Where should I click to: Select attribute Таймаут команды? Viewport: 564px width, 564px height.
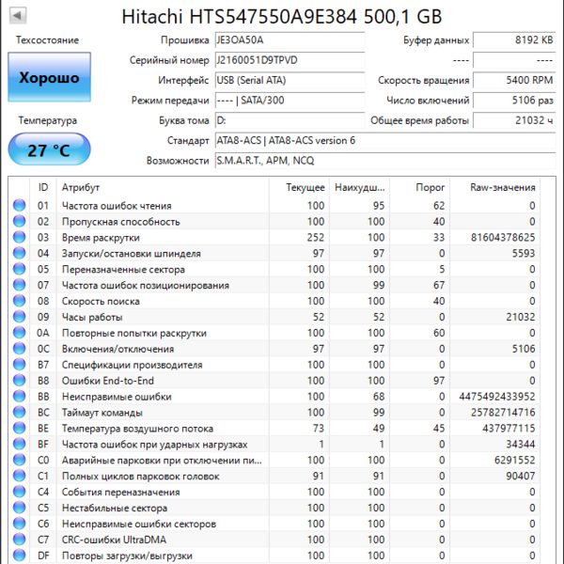coord(102,413)
